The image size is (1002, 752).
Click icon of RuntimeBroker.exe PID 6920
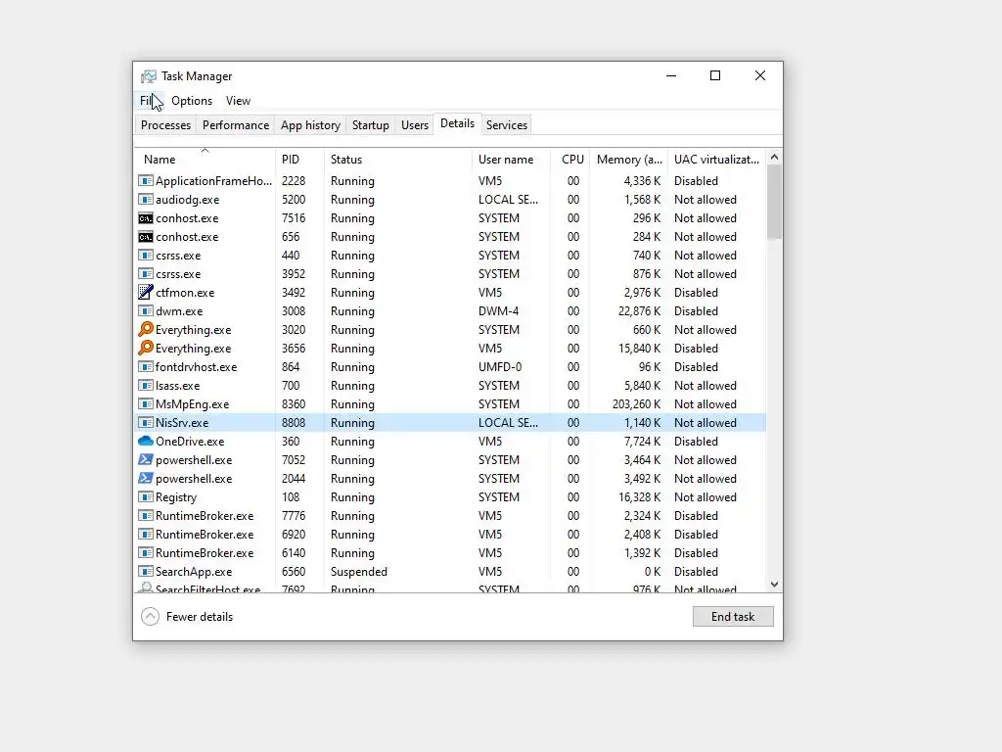point(146,534)
